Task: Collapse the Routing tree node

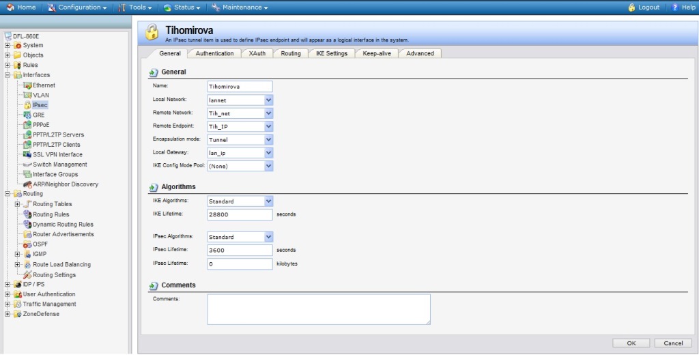Action: 8,194
